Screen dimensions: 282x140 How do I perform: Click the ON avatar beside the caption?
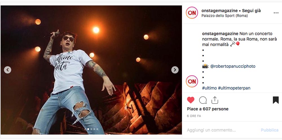(x=192, y=81)
